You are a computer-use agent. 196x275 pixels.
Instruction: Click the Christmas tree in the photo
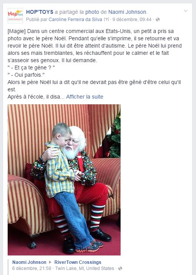point(114,136)
